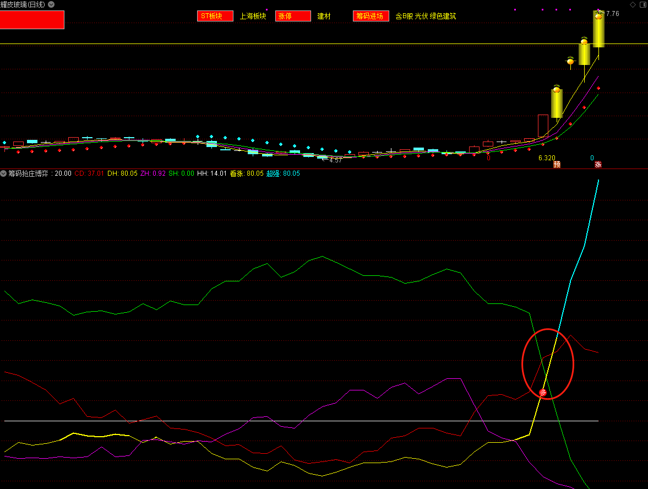Click the 上海板块 label
This screenshot has height=489, width=648.
coord(253,16)
